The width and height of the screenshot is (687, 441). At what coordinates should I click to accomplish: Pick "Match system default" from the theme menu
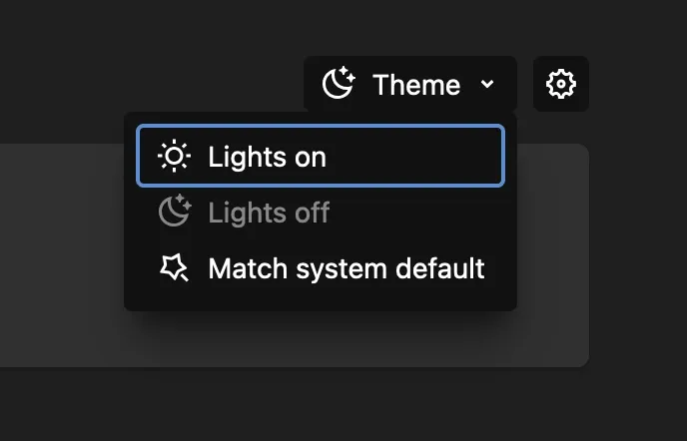321,268
